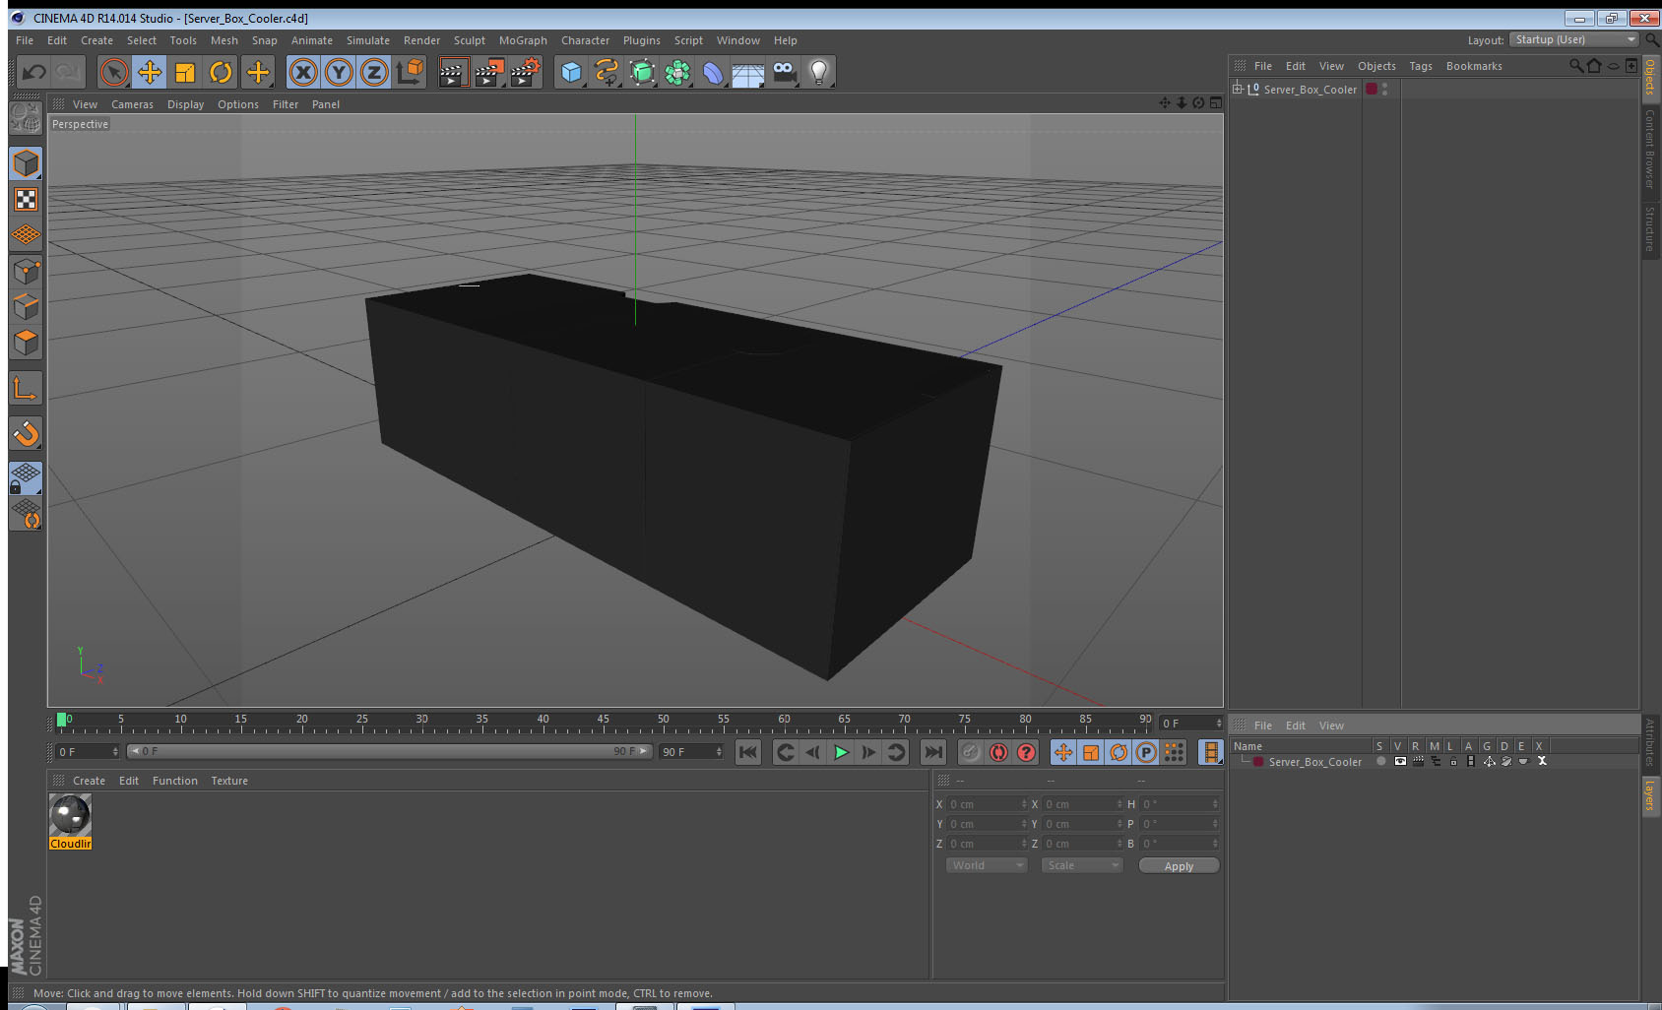
Task: Add a Floor environment object
Action: click(748, 72)
